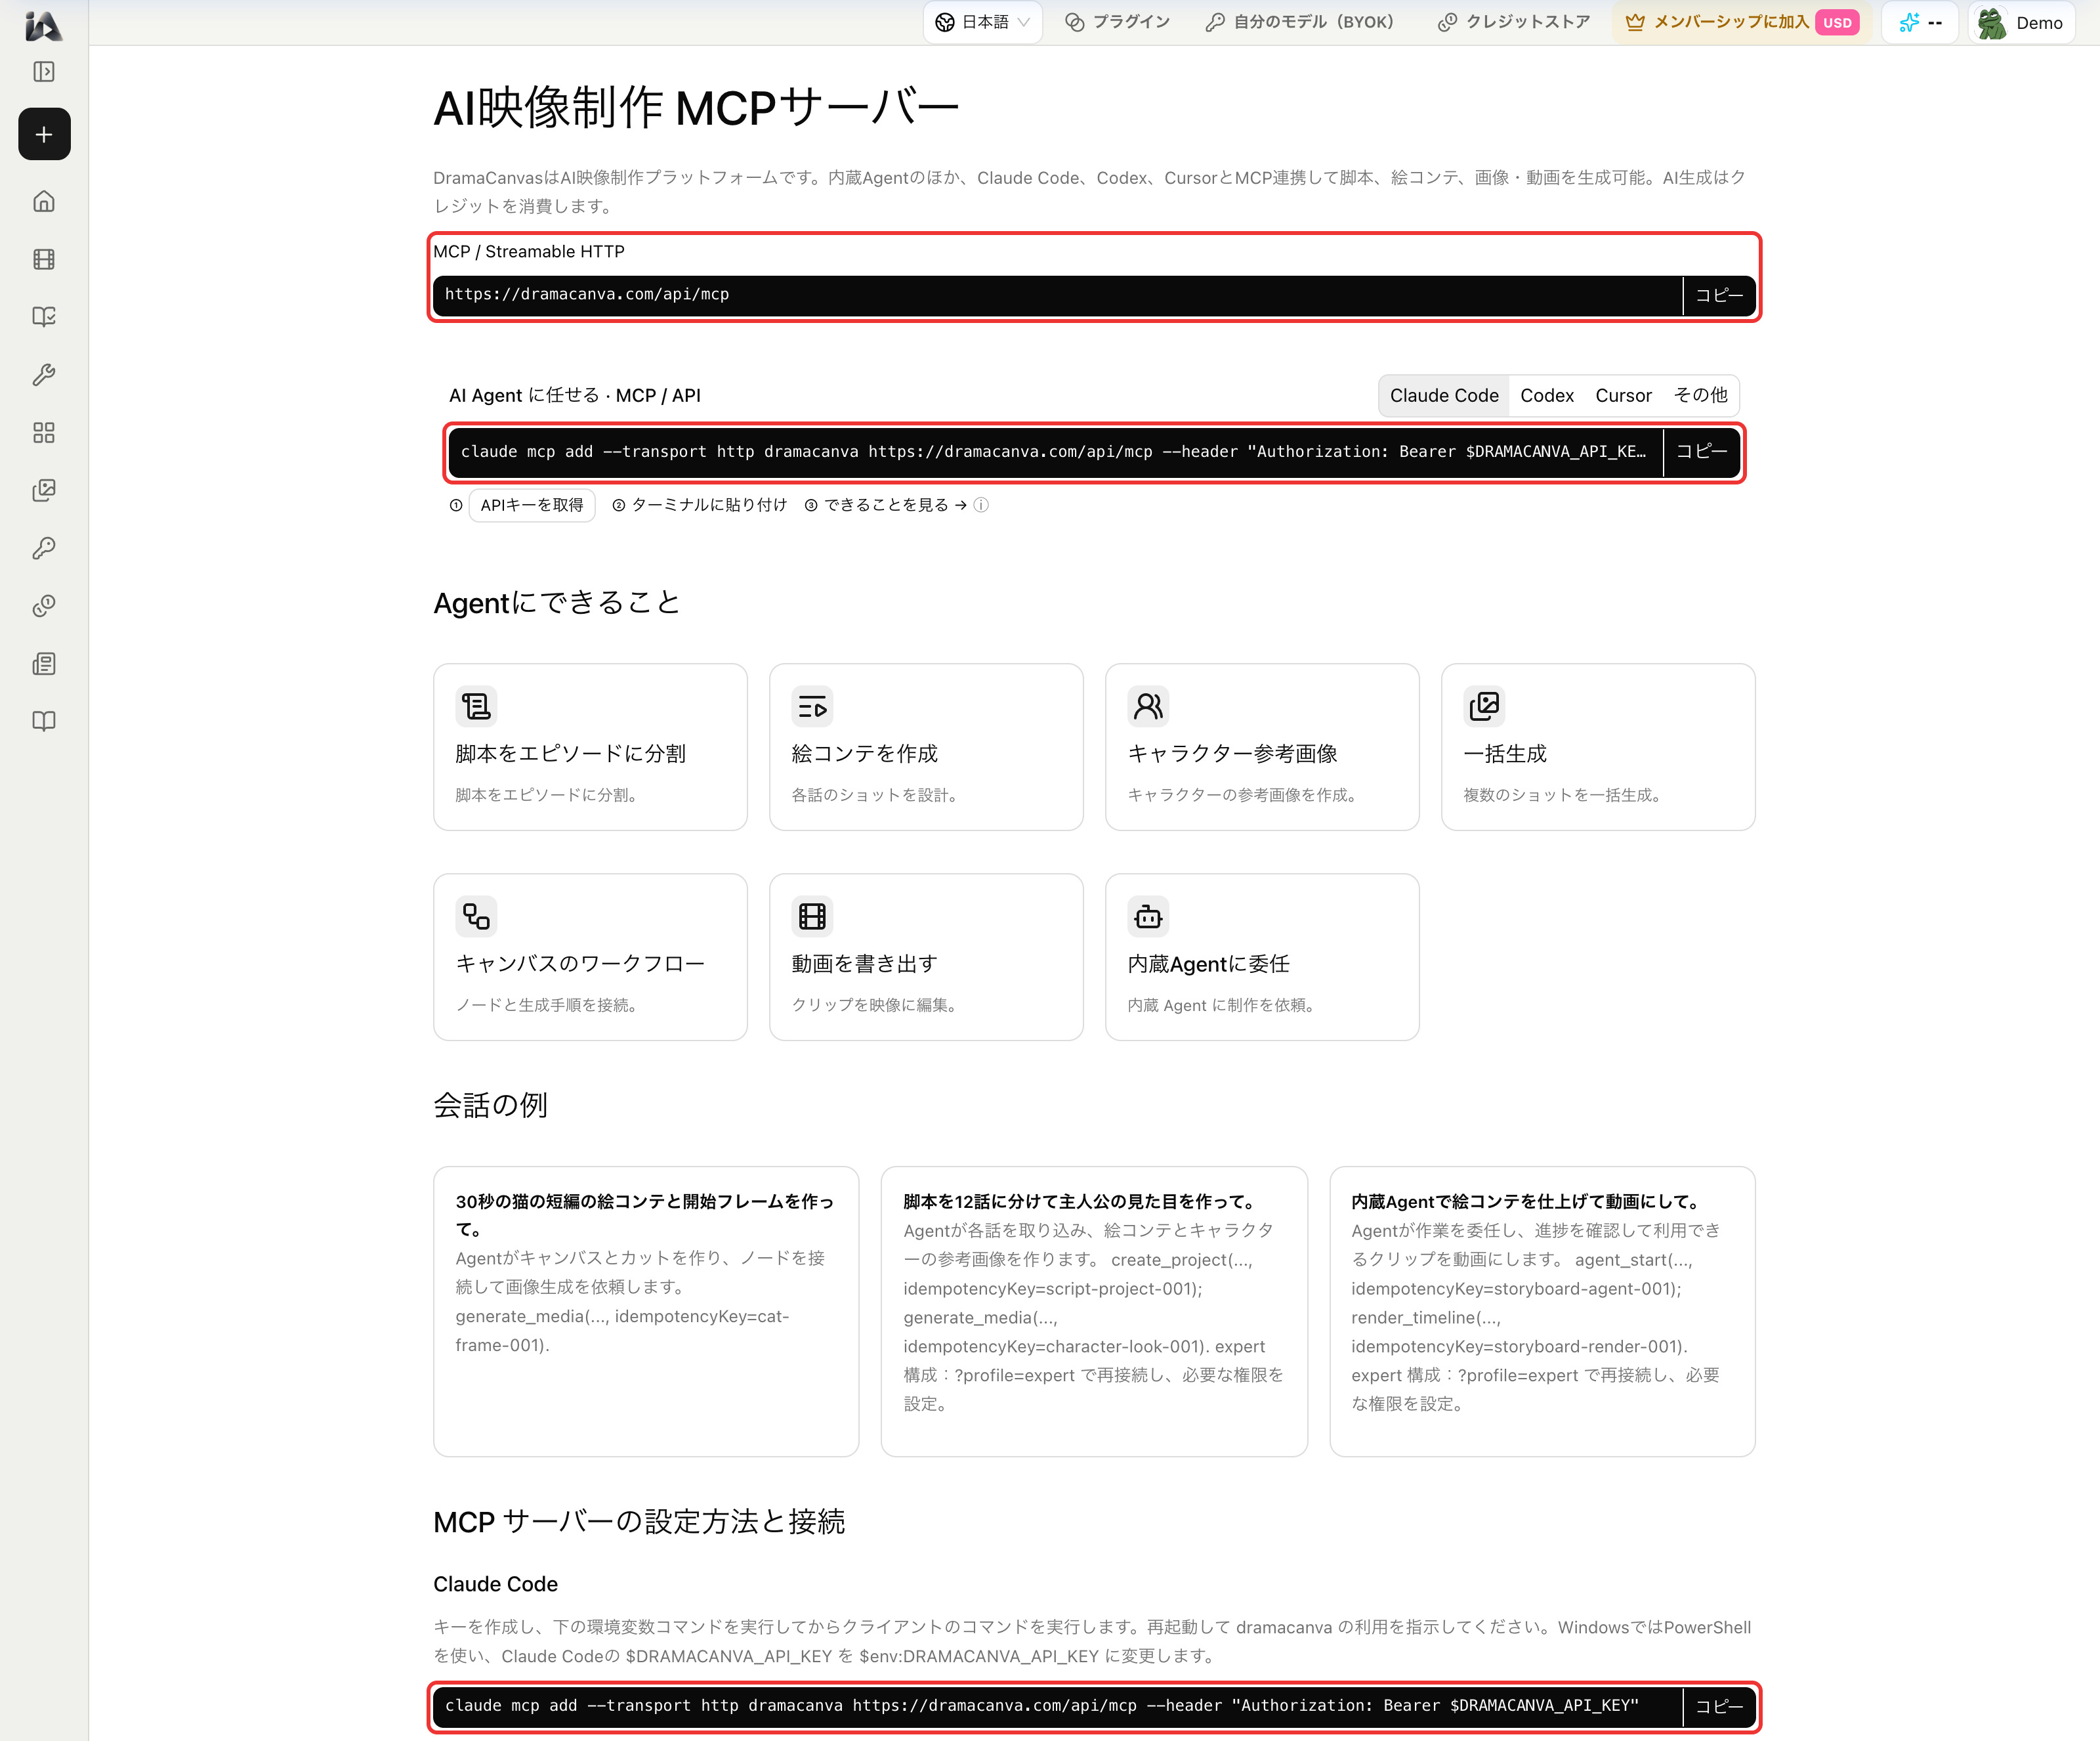Click the https://dramacanva.com/api/mcp URL field
This screenshot has height=1741, width=2100.
click(x=1058, y=295)
